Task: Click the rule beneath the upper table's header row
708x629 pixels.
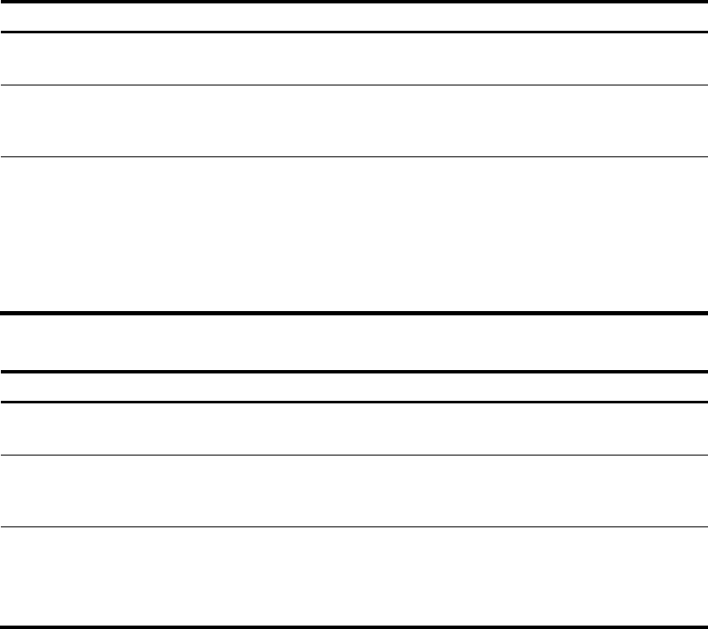Action: coord(354,32)
